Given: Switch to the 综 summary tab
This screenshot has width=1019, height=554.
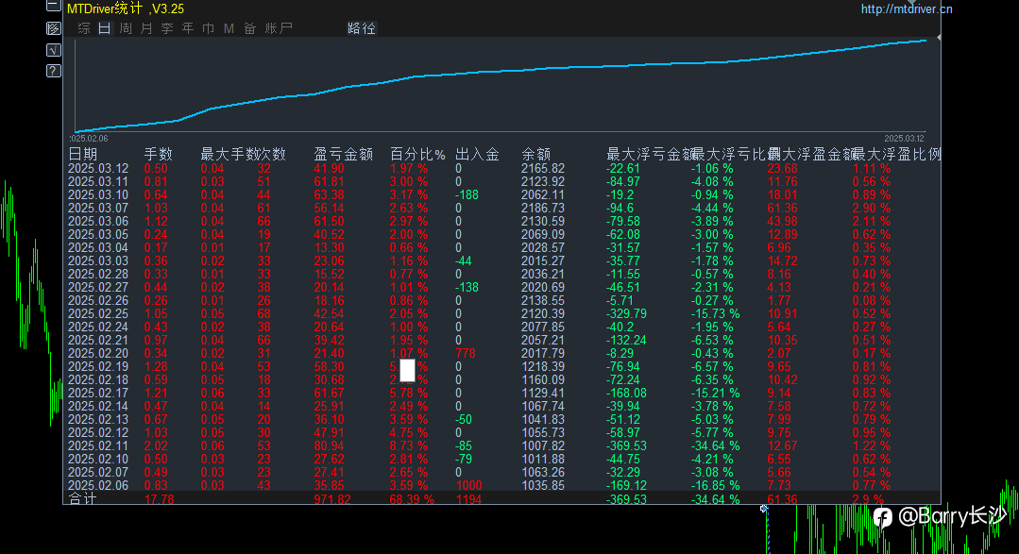Looking at the screenshot, I should 84,28.
